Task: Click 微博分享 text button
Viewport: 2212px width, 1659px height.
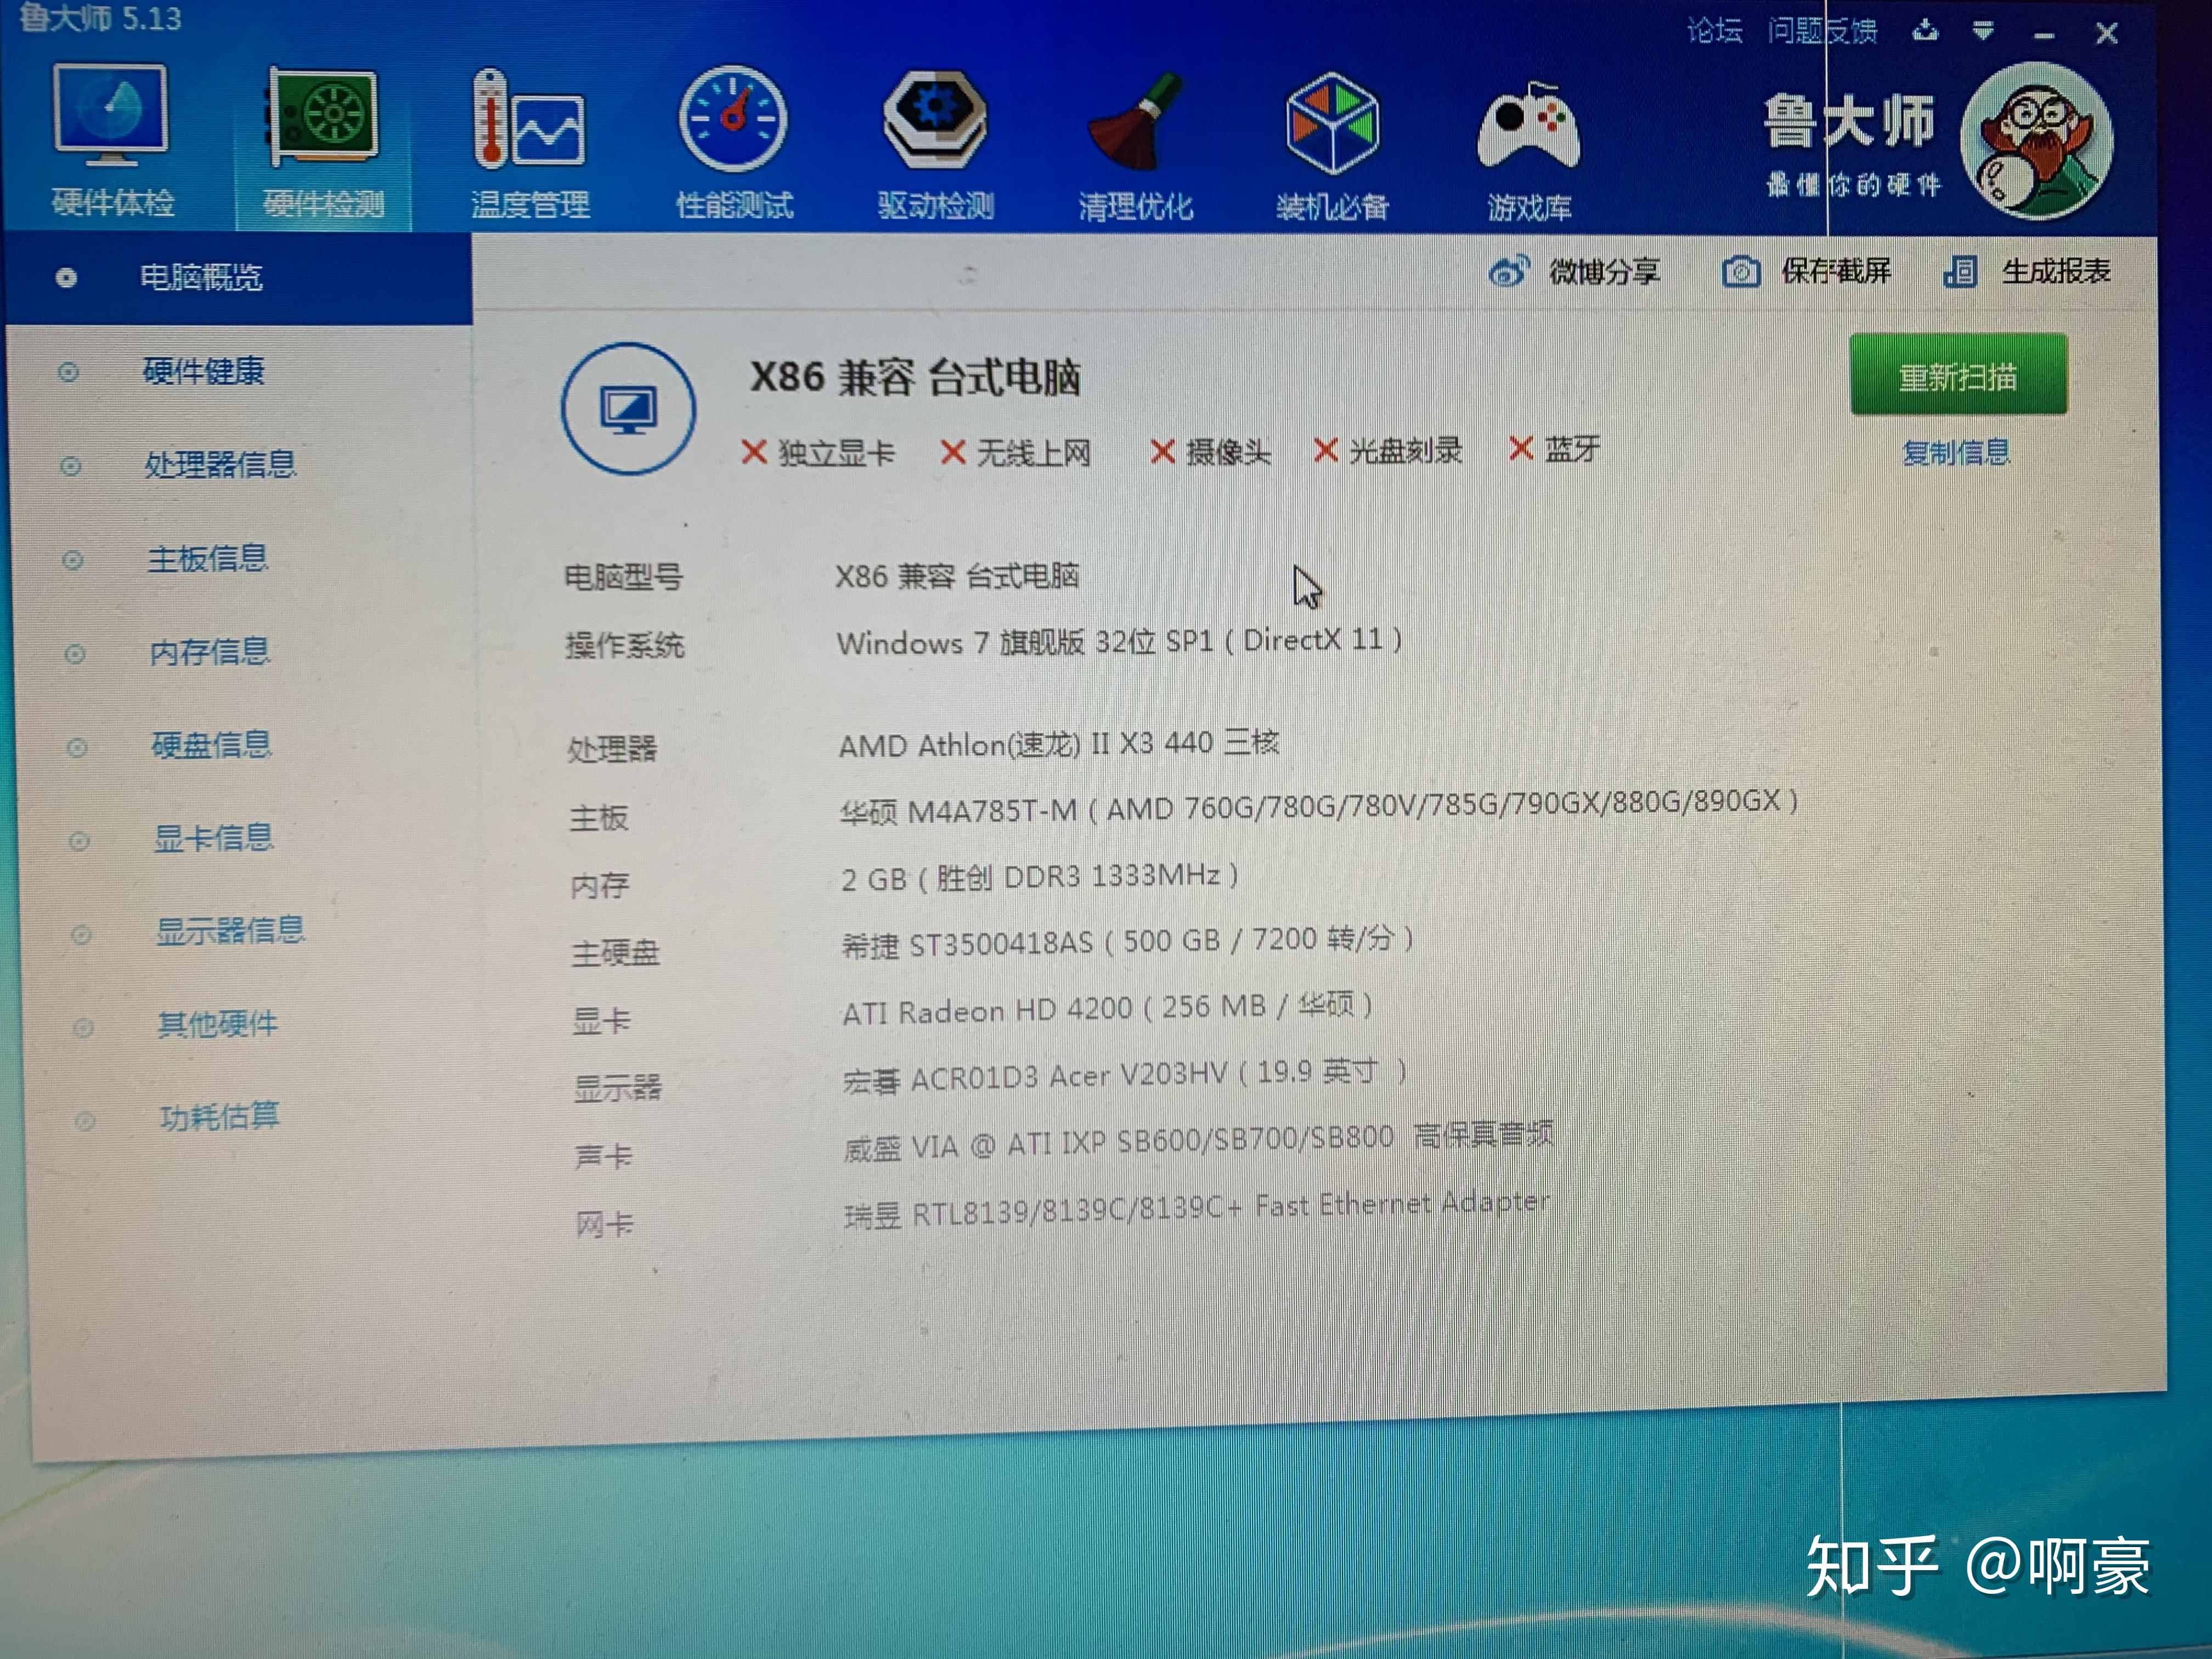Action: pyautogui.click(x=1604, y=271)
